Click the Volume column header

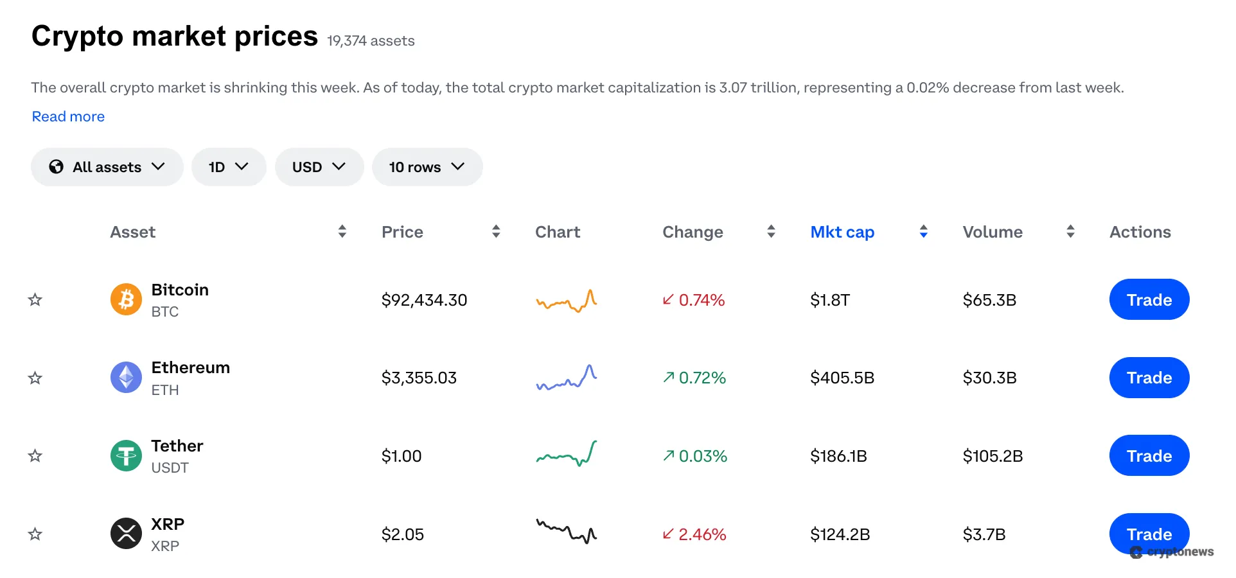click(992, 232)
